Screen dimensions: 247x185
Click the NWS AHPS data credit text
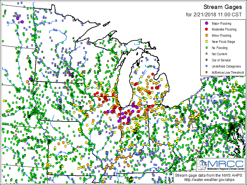click(209, 175)
